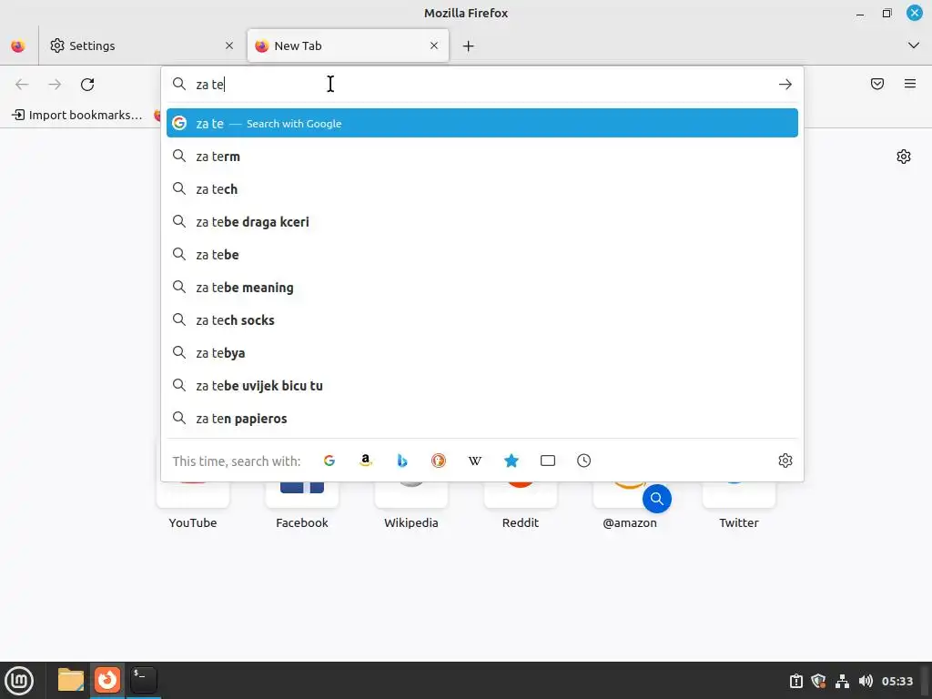
Task: Search this time with Bing
Action: pos(402,461)
